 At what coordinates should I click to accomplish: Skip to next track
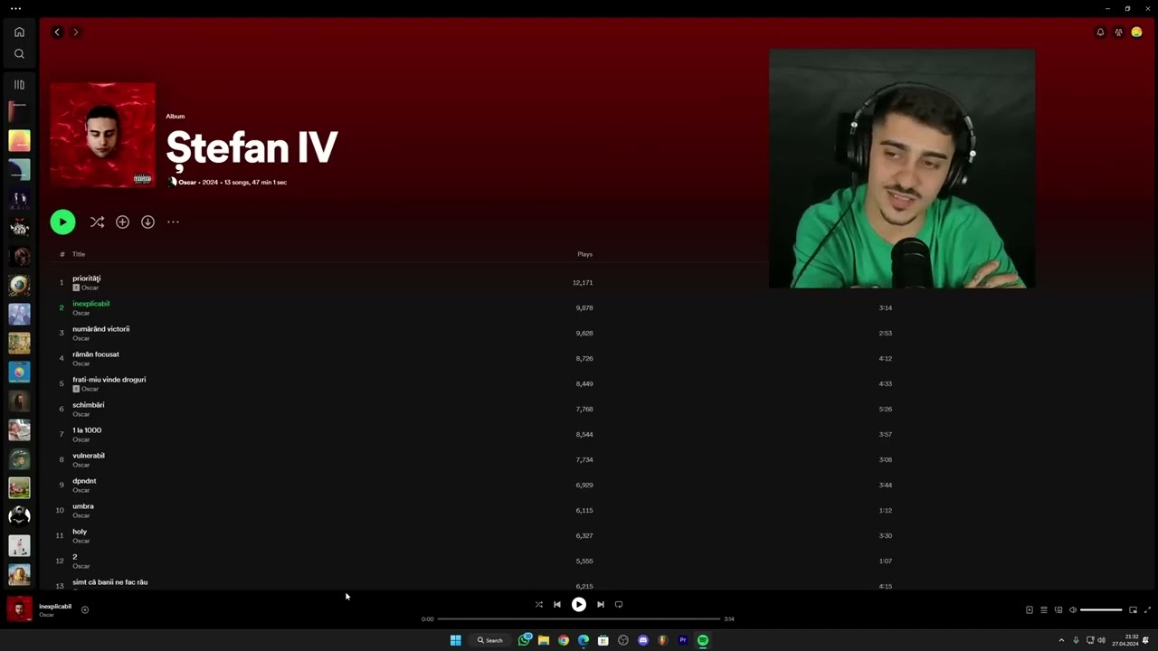pos(600,604)
